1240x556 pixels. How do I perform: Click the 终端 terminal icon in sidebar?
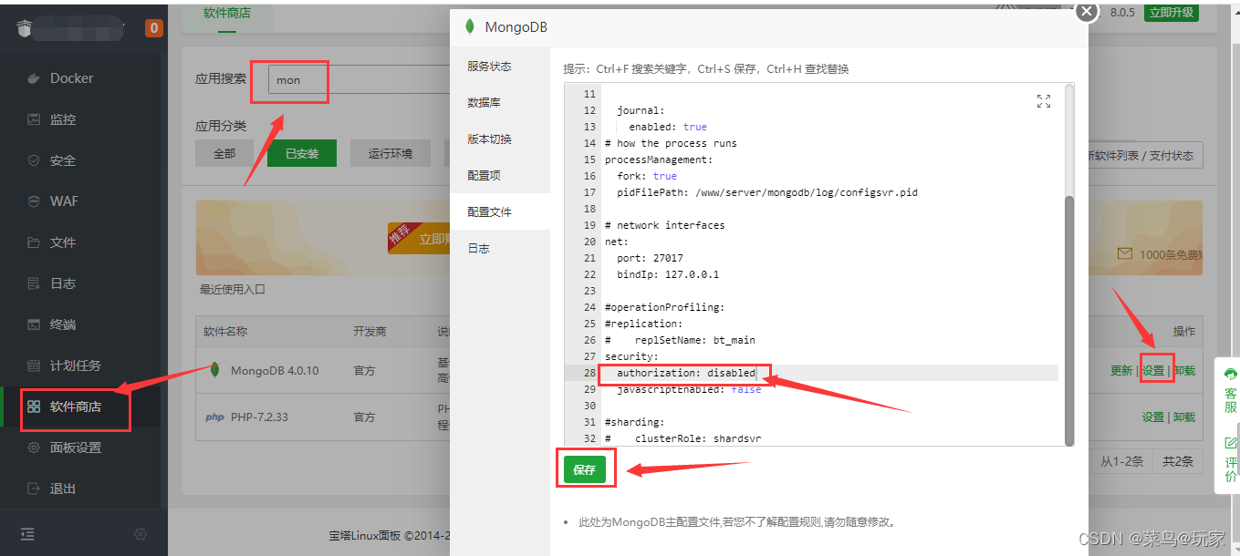point(34,324)
